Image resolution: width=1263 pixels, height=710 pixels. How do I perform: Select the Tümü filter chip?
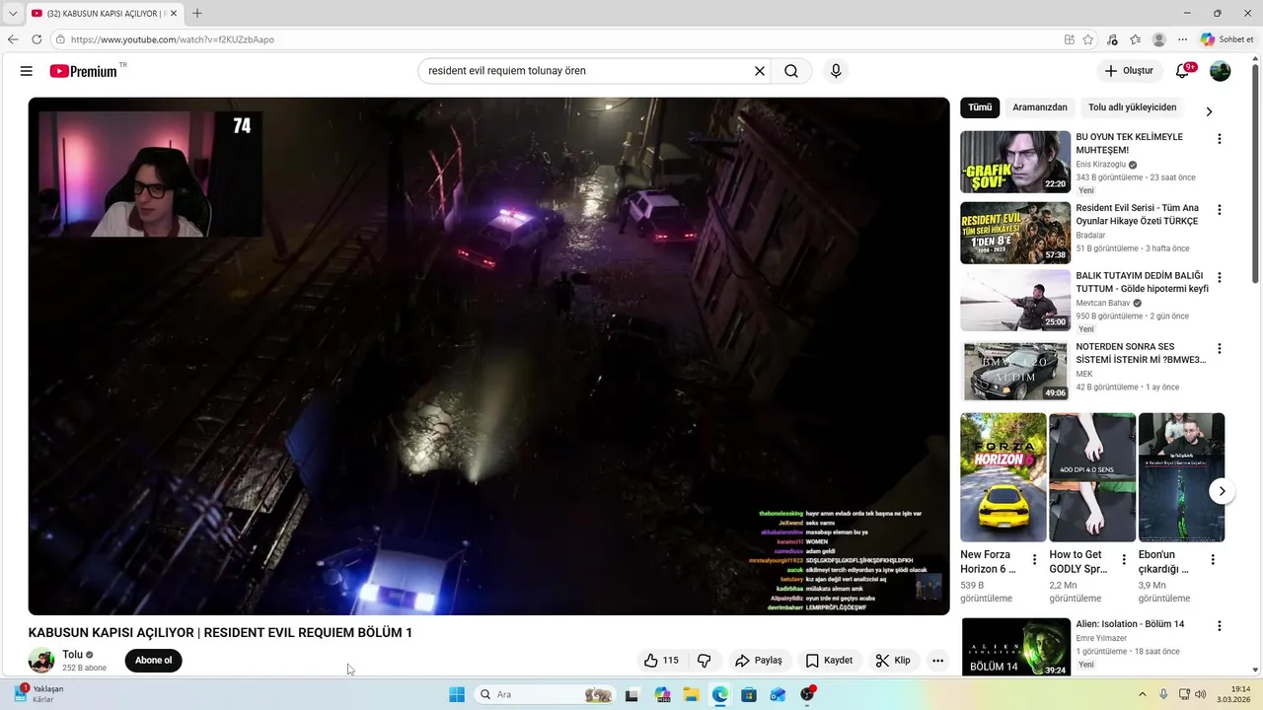point(980,107)
